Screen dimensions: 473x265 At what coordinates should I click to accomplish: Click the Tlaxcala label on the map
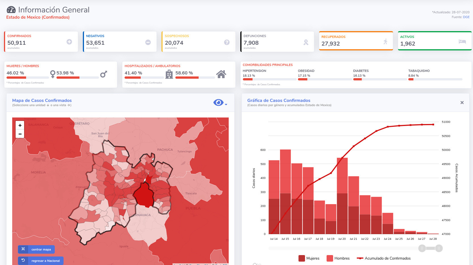click(191, 194)
